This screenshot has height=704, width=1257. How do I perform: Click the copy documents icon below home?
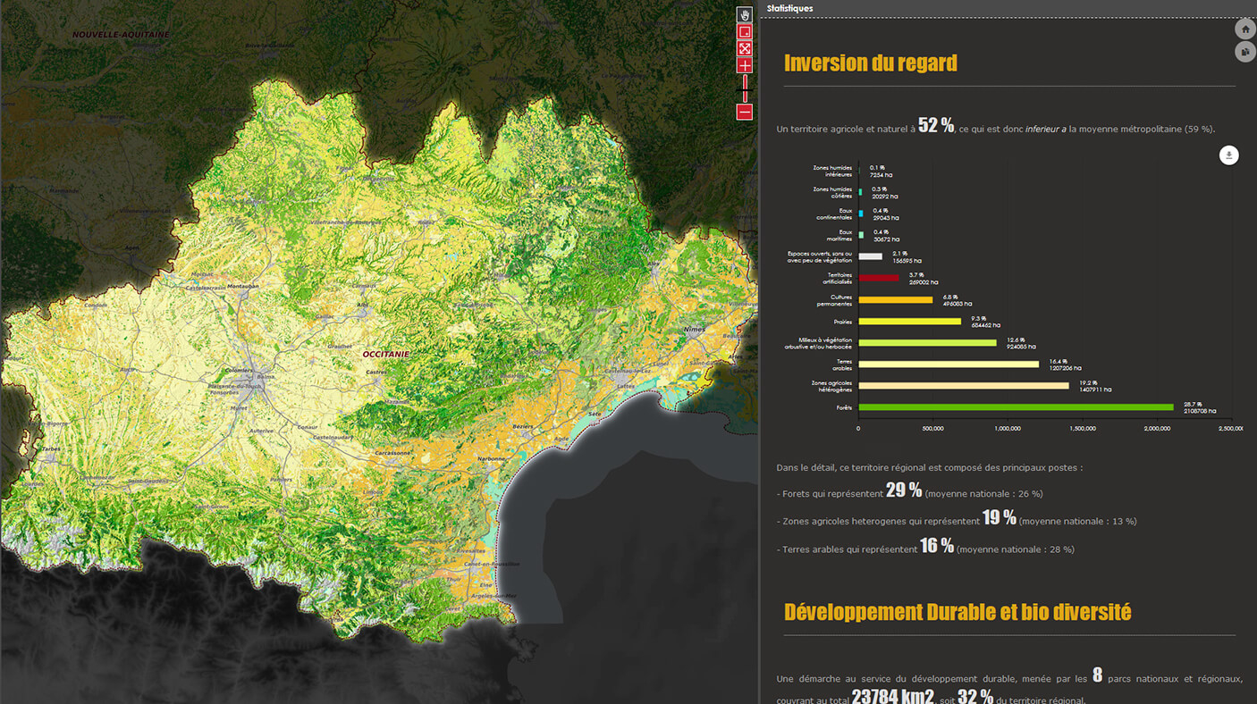pyautogui.click(x=1245, y=52)
